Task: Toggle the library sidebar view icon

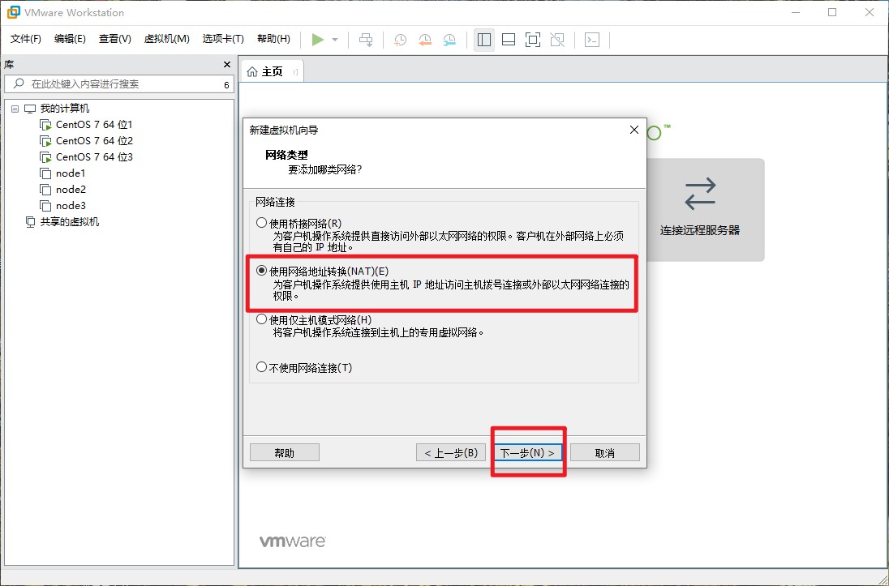Action: click(484, 40)
